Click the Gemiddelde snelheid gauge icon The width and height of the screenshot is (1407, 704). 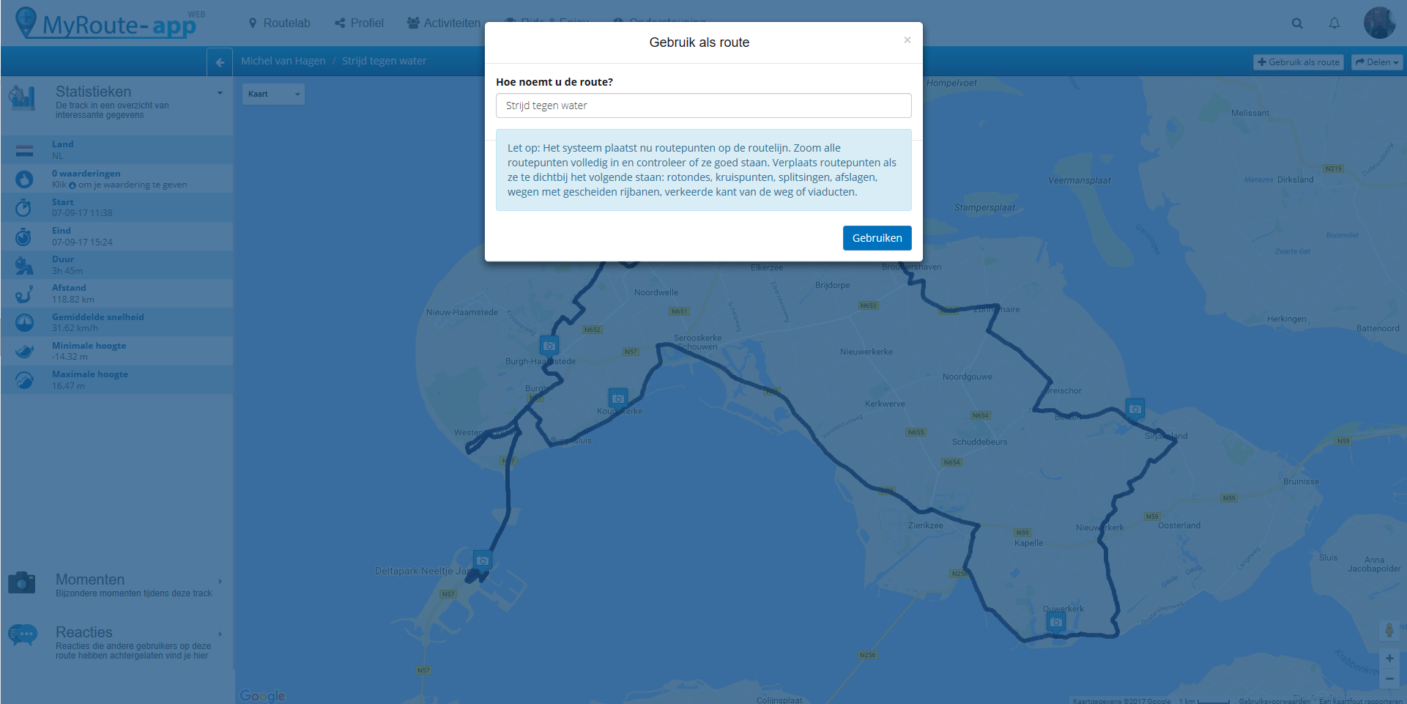(x=24, y=322)
